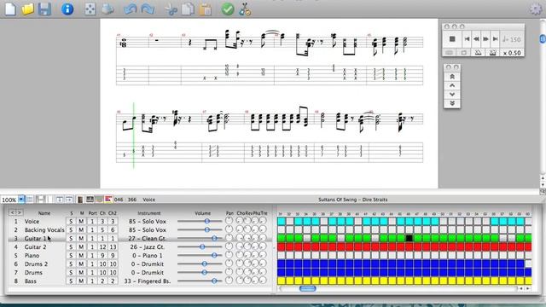Open the '33 - Fingered Bs.' instrument selector
546x307 pixels.
tap(148, 281)
